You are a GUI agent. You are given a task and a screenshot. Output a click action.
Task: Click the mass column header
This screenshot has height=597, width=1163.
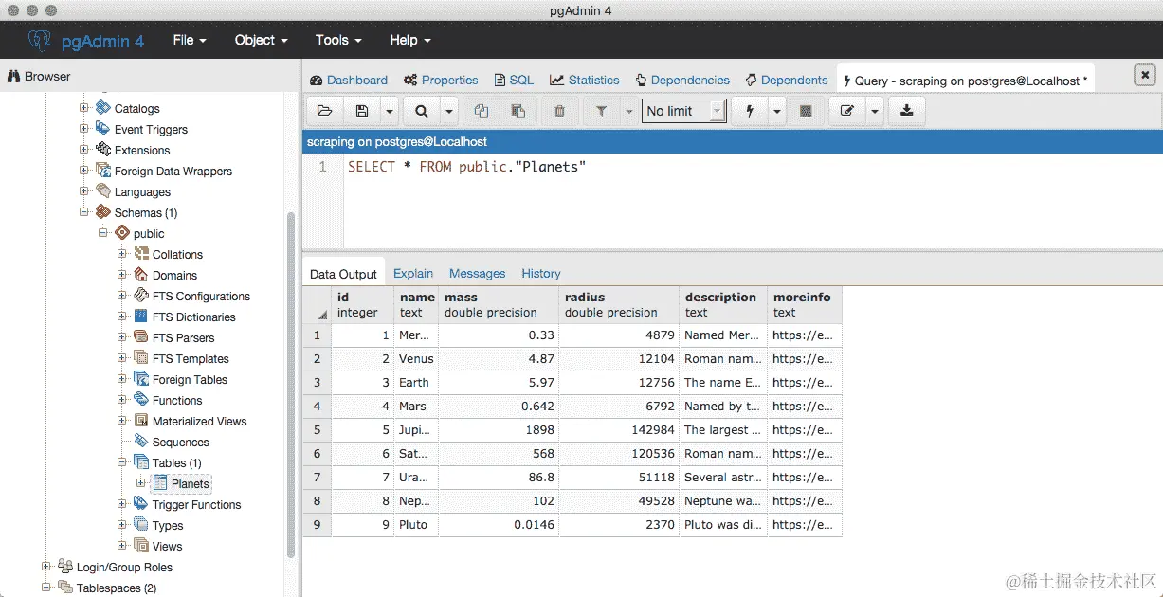coord(499,305)
